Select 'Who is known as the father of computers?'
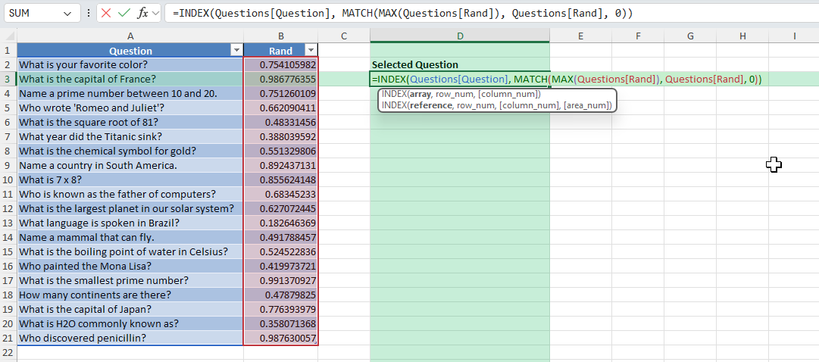This screenshot has width=819, height=362. (130, 194)
